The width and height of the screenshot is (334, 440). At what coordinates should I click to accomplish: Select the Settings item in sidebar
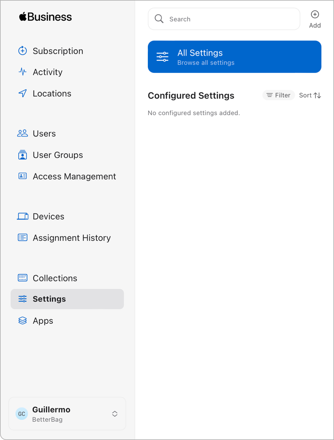(x=67, y=299)
